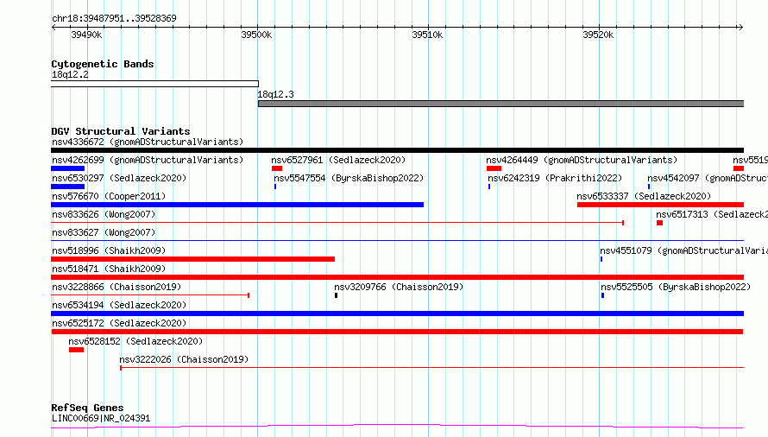Open nsv518471 Shaikh2009 label
768x437 pixels.
pos(109,269)
